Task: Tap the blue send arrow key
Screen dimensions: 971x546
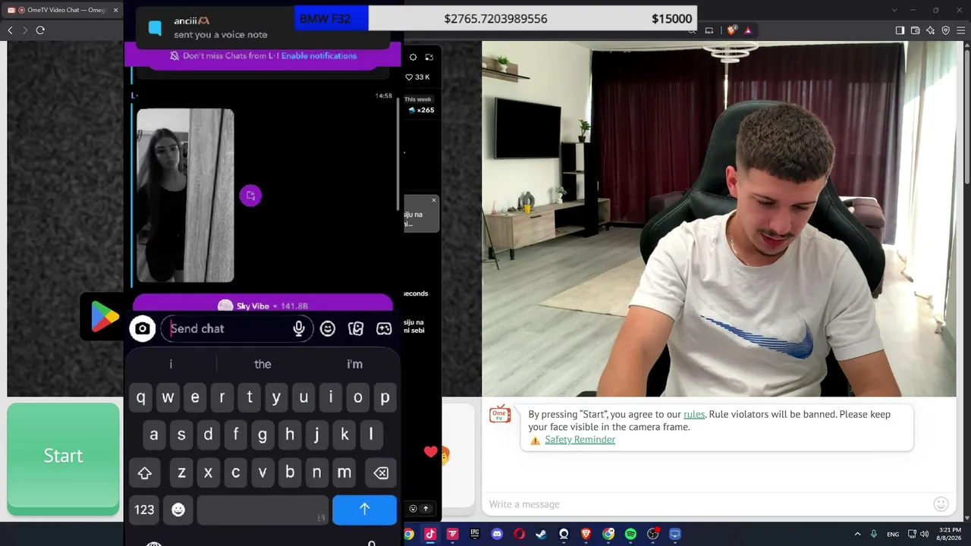Action: click(364, 510)
